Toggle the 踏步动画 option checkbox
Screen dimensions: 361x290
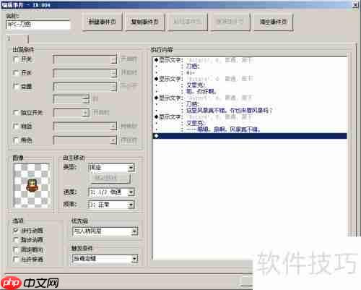coord(16,240)
